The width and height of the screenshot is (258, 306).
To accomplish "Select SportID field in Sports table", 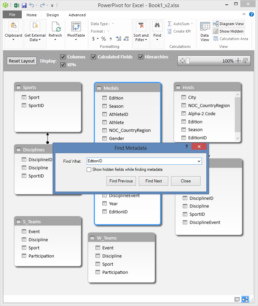I will tap(36, 105).
